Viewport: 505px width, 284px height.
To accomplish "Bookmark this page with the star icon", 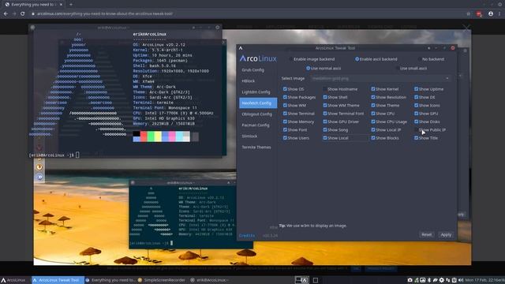I will pyautogui.click(x=469, y=14).
